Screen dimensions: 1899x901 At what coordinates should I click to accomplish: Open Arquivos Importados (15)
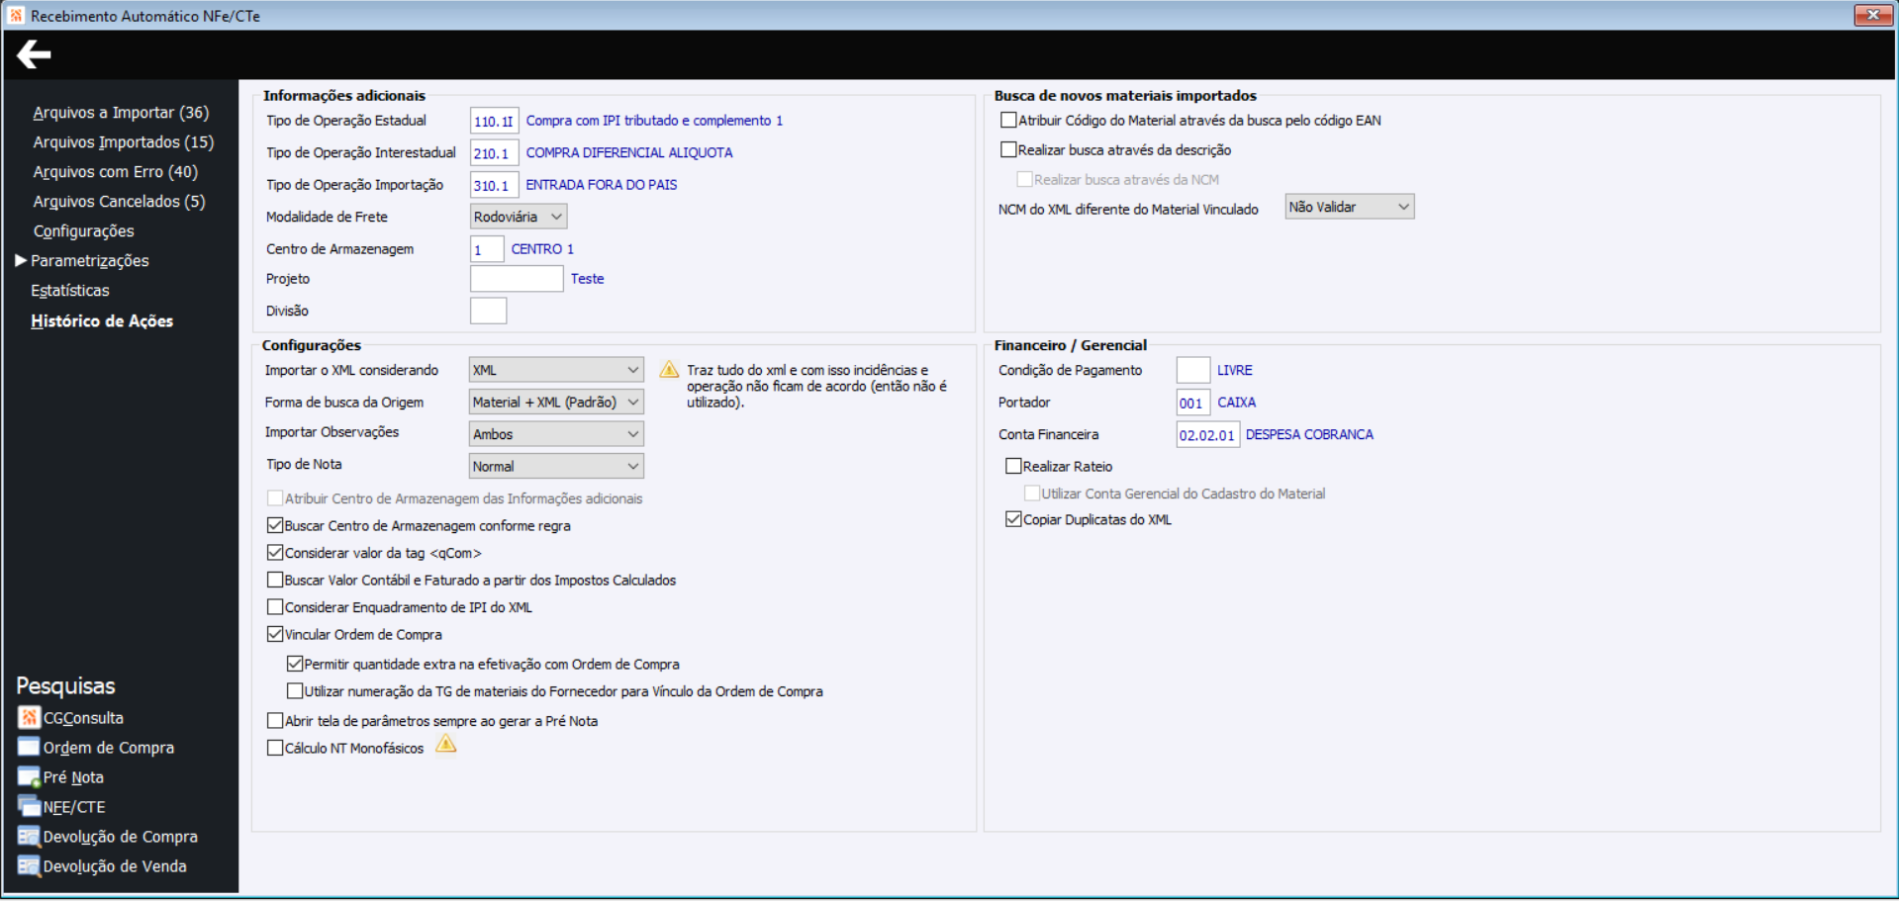coord(124,142)
